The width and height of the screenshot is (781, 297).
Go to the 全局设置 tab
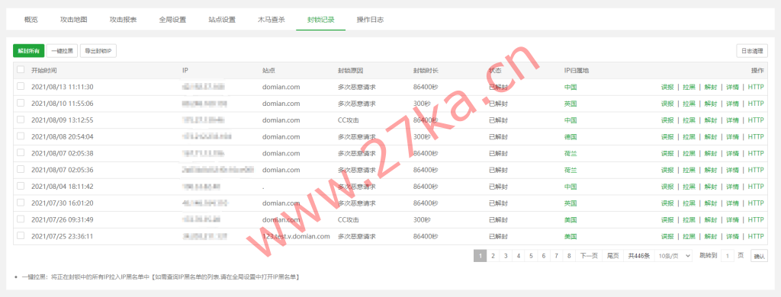172,20
